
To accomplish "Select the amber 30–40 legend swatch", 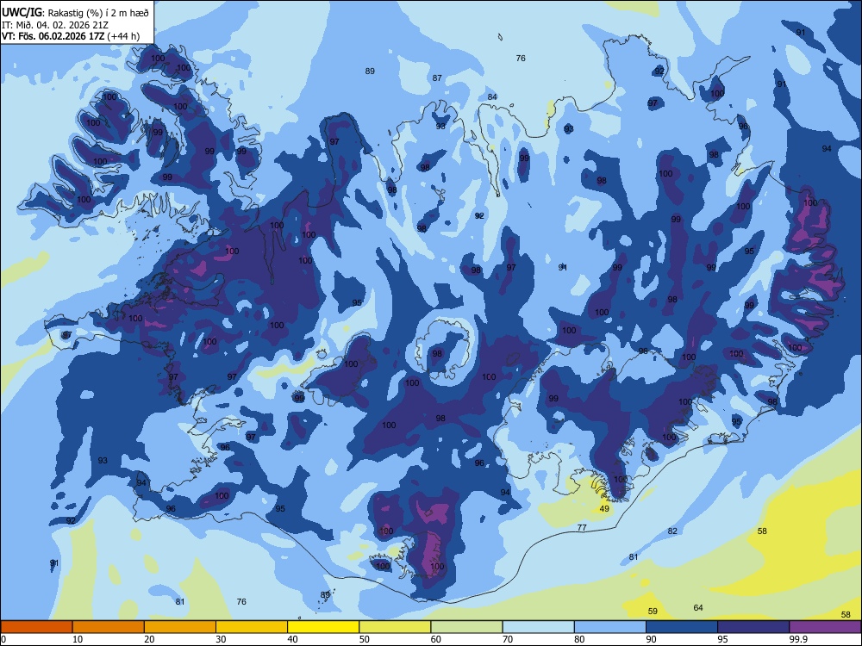I will tap(252, 627).
